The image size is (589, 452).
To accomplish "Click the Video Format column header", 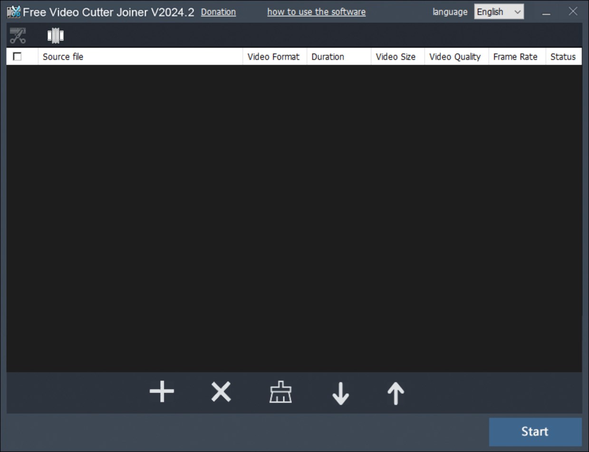I will tap(274, 57).
